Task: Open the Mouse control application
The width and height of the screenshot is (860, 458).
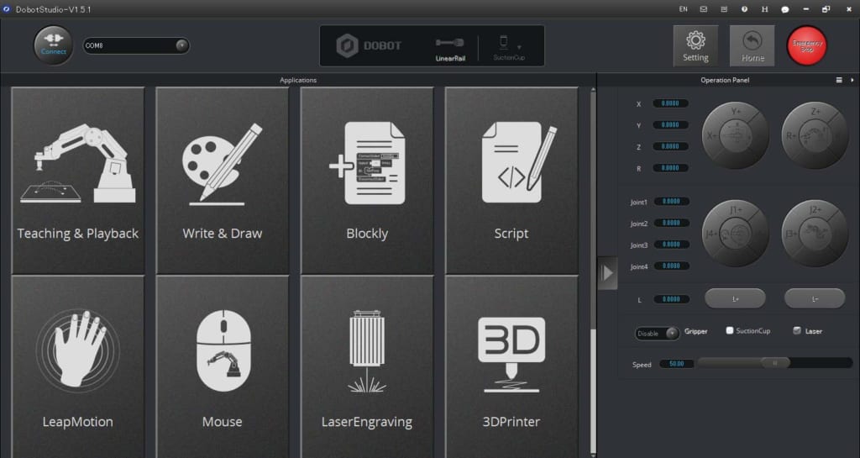Action: click(x=222, y=366)
